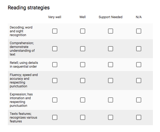Mark Comprehension as Well
Screen dimensions: 160x132
click(83, 49)
